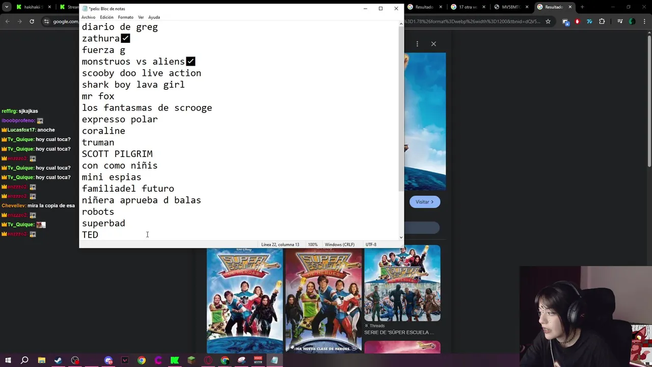652x367 pixels.
Task: Open second Súper Escuela de Héroes poster thumbnail
Action: 323,301
